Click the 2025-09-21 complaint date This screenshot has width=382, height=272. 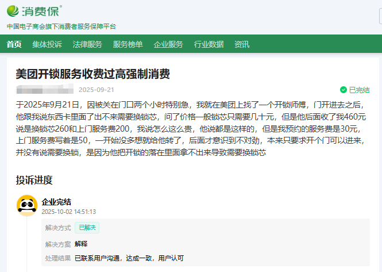[96, 90]
